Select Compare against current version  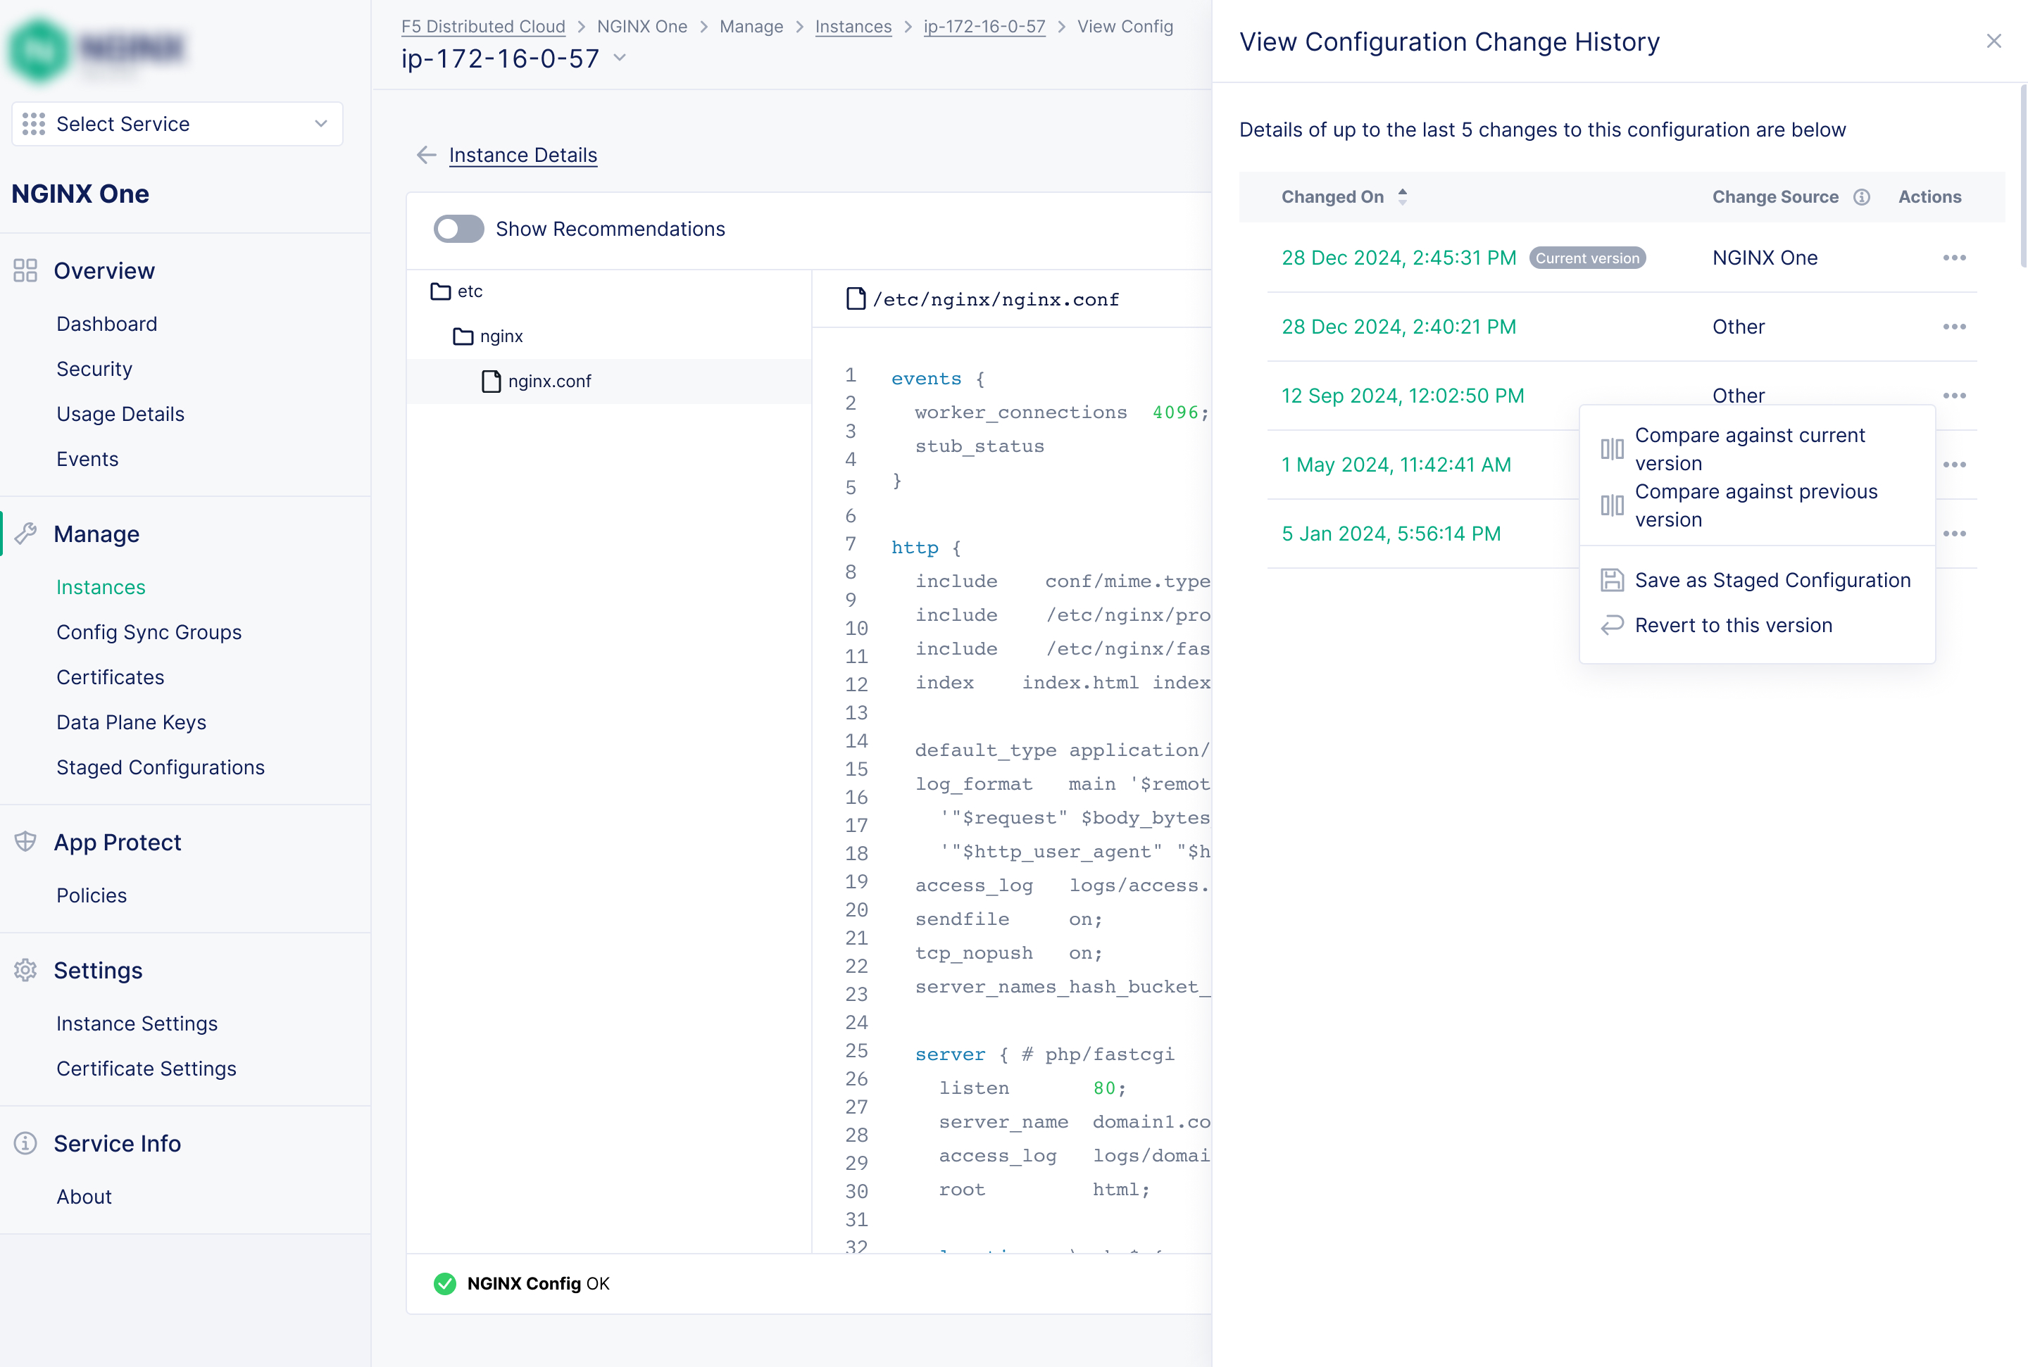coord(1749,449)
